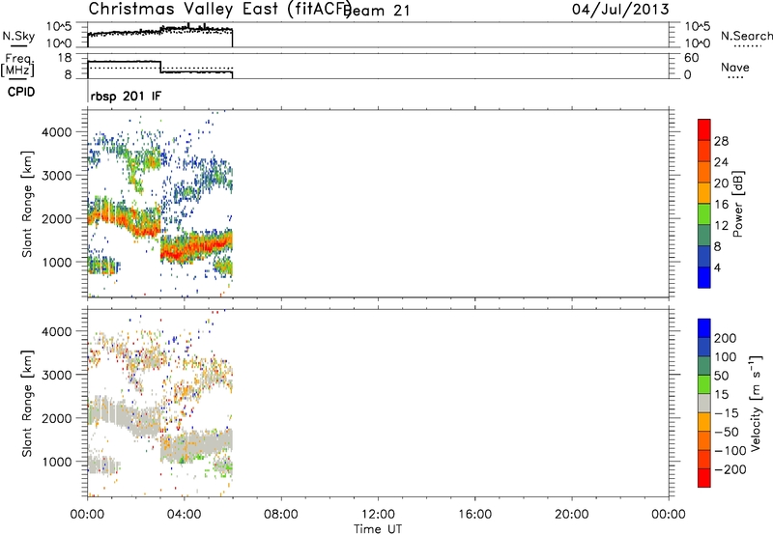Click the '12:00' time axis label
Viewport: 773px width, 535px height.
(x=378, y=515)
